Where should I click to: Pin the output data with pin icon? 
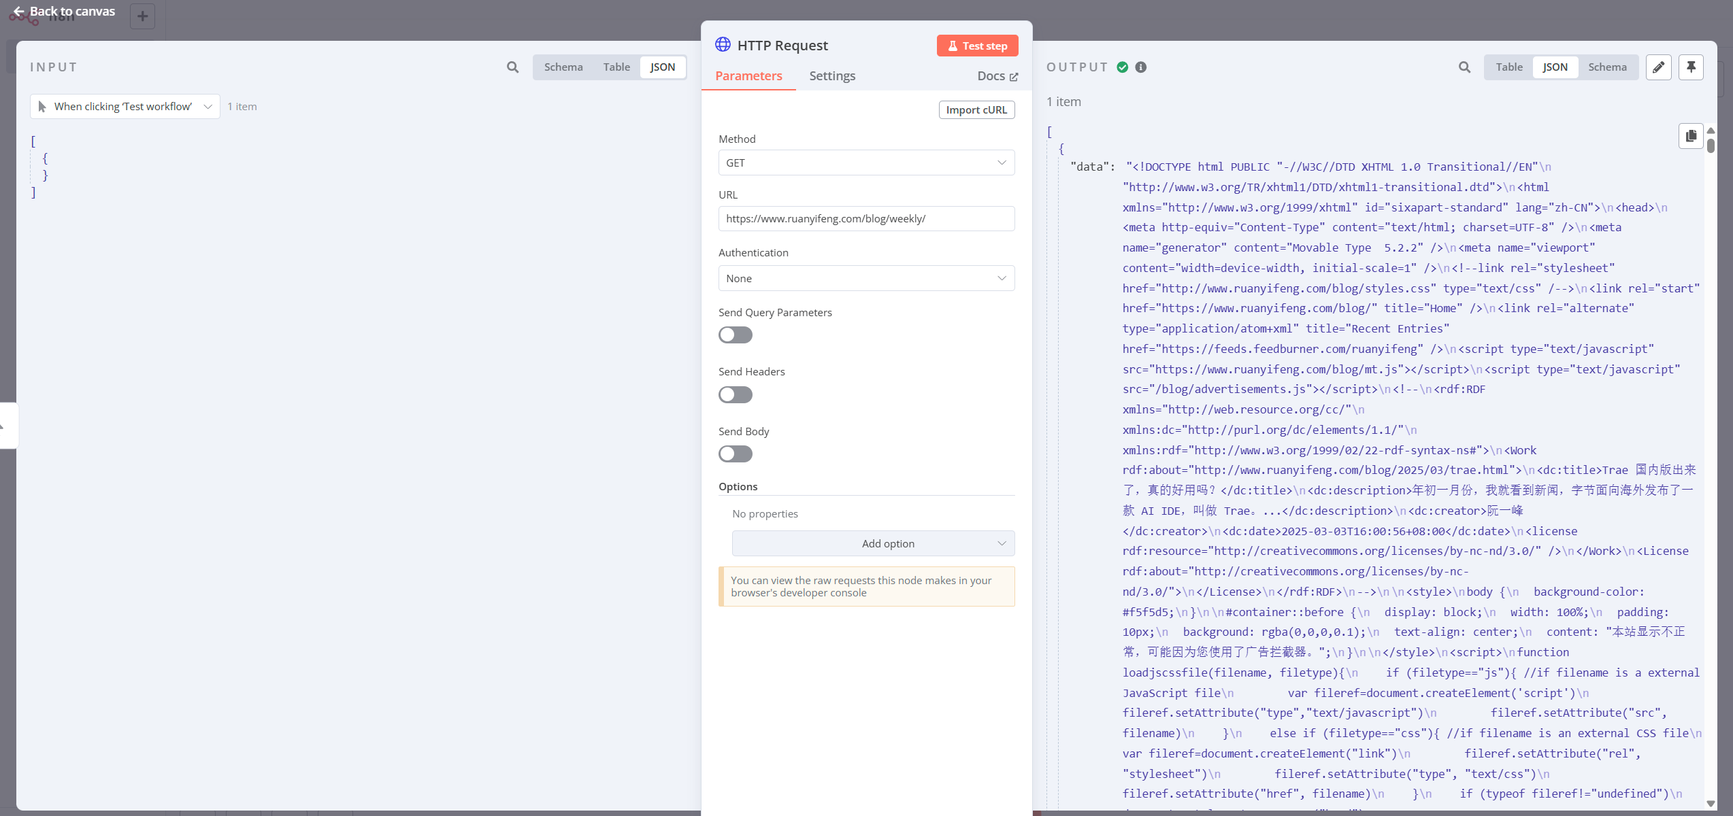[1691, 67]
